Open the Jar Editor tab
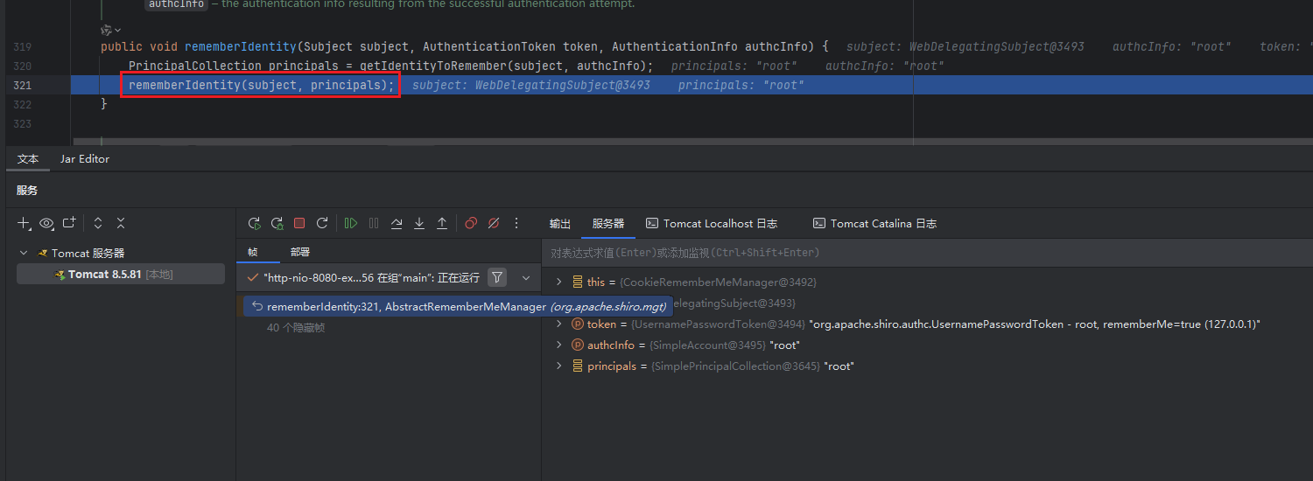Image resolution: width=1313 pixels, height=481 pixels. (x=85, y=159)
